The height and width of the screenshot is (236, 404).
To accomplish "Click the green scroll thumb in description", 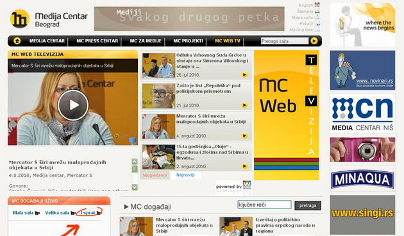I will tap(135, 169).
